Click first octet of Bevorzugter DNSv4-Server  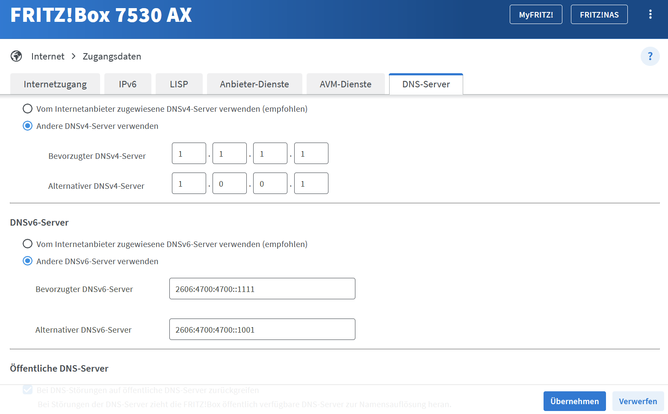[189, 153]
